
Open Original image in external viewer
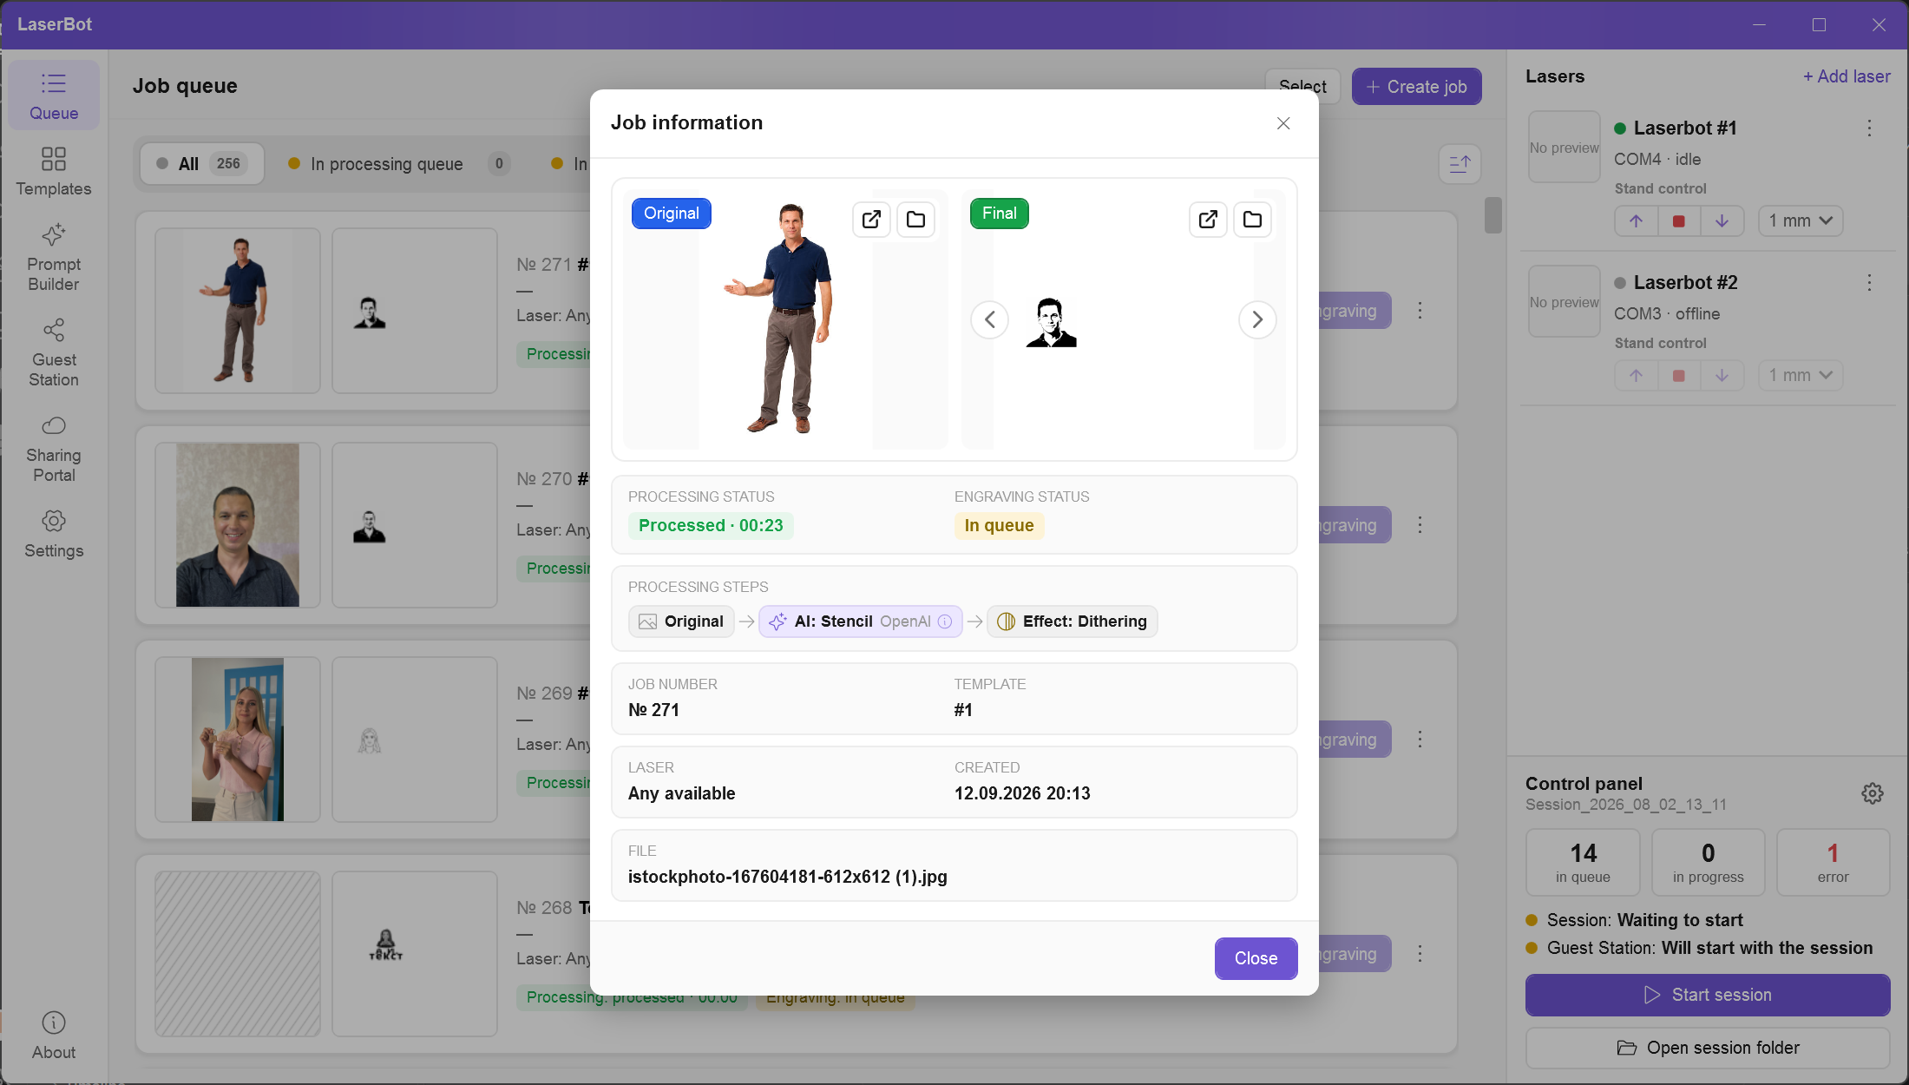(871, 220)
